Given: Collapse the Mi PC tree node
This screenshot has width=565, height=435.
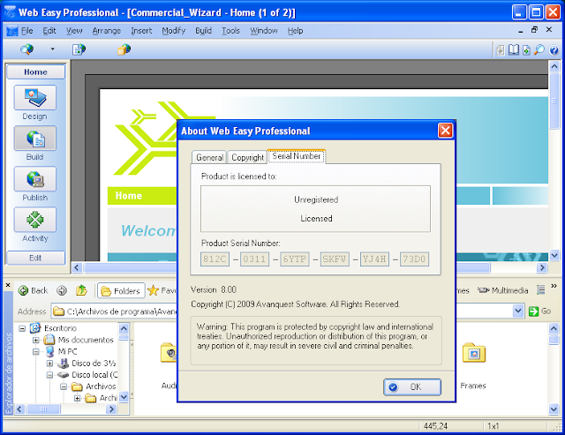Looking at the screenshot, I should point(36,351).
